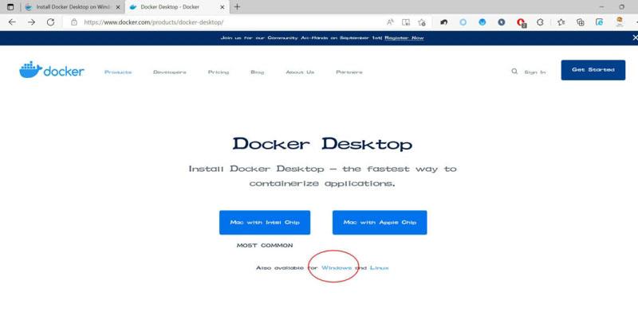This screenshot has width=638, height=331.
Task: Open the Collections icon
Action: pos(581,22)
